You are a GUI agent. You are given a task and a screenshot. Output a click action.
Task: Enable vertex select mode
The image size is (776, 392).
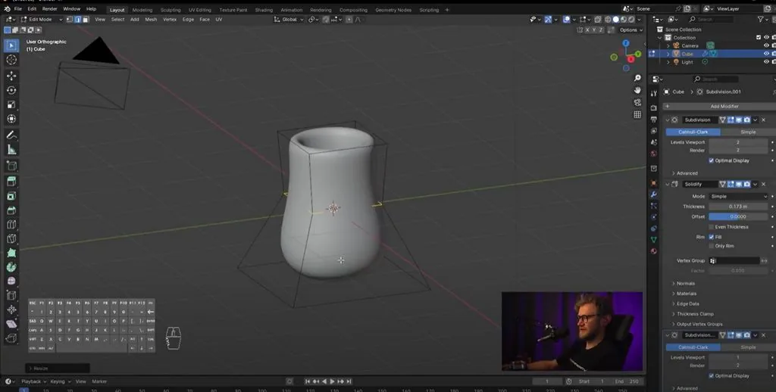[x=69, y=19]
